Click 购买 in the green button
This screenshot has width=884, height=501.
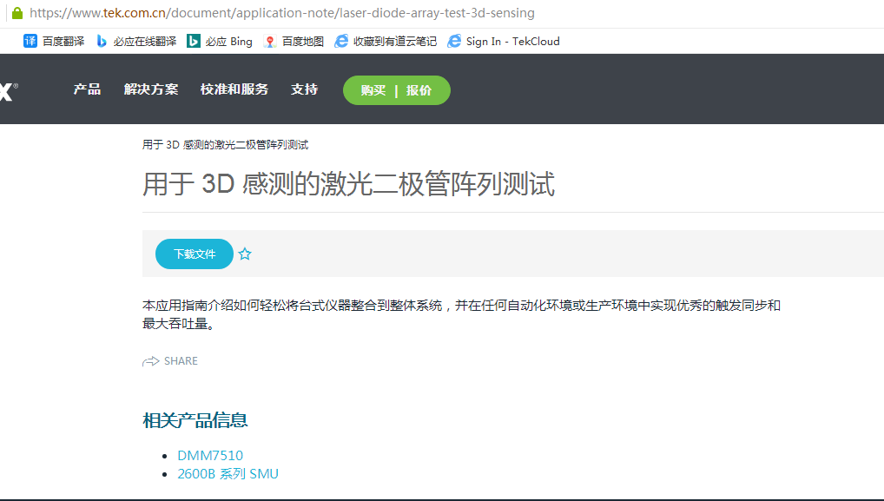(x=373, y=90)
